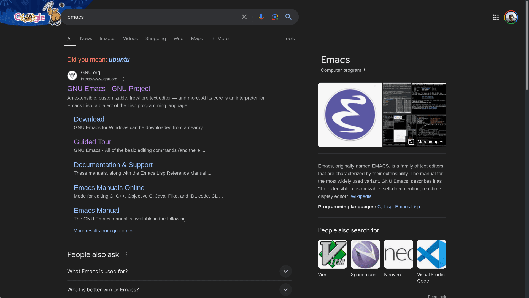Switch to the Shopping tab

[x=156, y=39]
